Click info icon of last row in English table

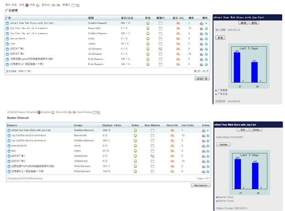coord(208,172)
